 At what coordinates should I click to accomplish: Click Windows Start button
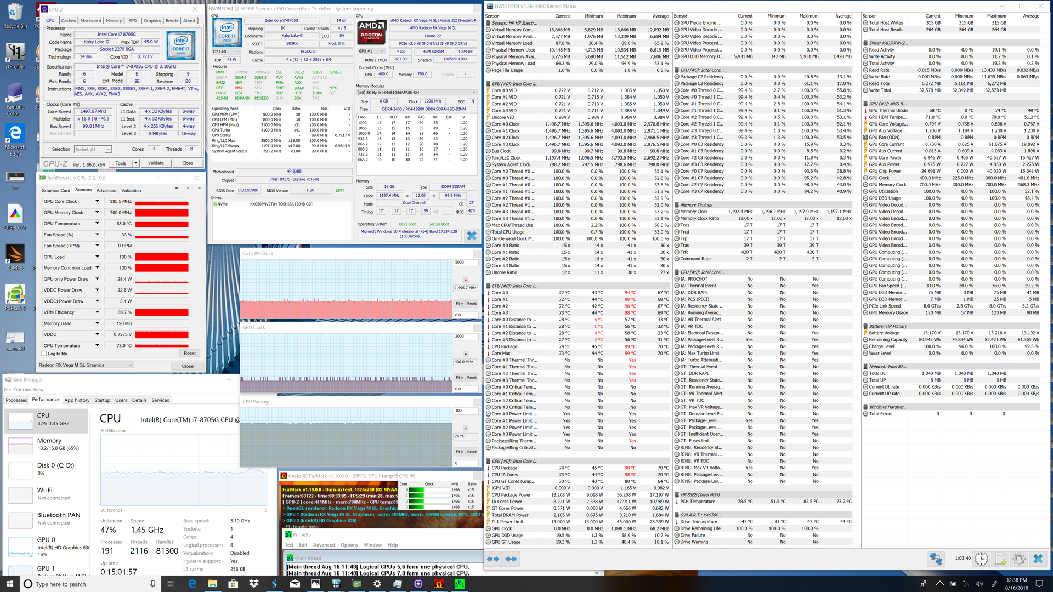pos(9,584)
